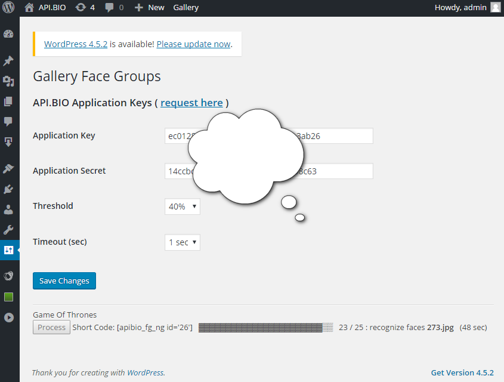This screenshot has height=382, width=504.
Task: Open the downward-arrow icon in sidebar
Action: tap(8, 142)
